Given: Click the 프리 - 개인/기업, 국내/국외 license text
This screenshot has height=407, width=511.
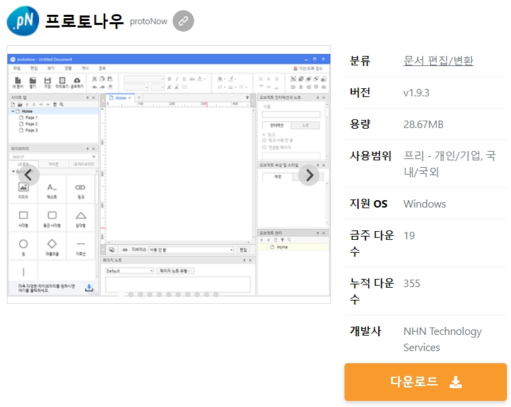Looking at the screenshot, I should (x=450, y=164).
